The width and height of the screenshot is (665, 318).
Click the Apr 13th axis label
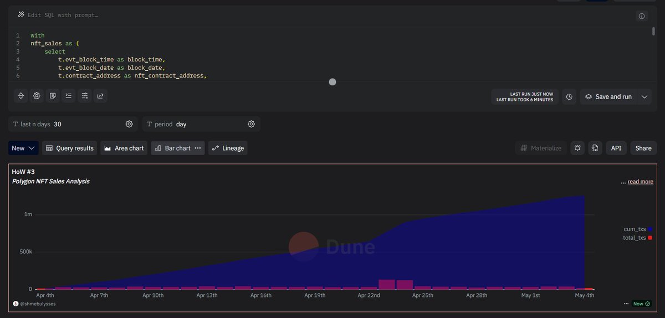[207, 296]
